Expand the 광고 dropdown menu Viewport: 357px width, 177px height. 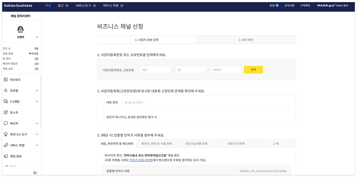(x=62, y=5)
